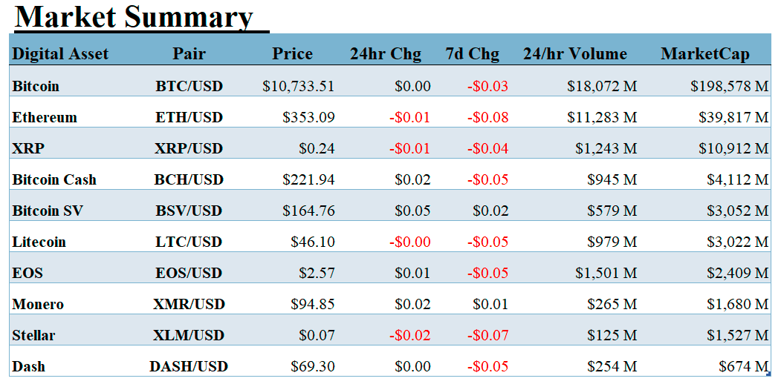Select the Bitcoin Cash row label
The width and height of the screenshot is (784, 387).
(54, 179)
